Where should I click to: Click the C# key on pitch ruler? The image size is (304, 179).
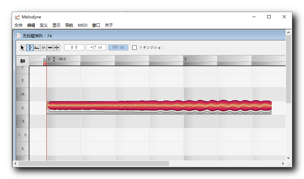22,121
